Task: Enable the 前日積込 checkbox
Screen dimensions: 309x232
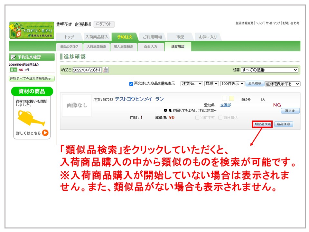Action: point(220,118)
